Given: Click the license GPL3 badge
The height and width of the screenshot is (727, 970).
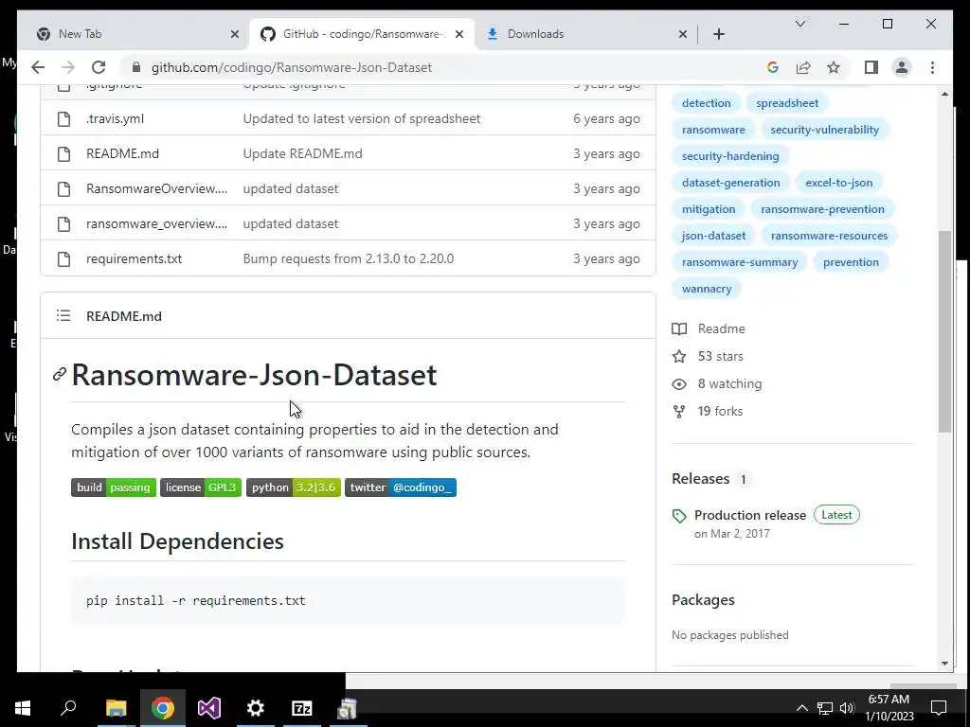Looking at the screenshot, I should click(x=201, y=488).
